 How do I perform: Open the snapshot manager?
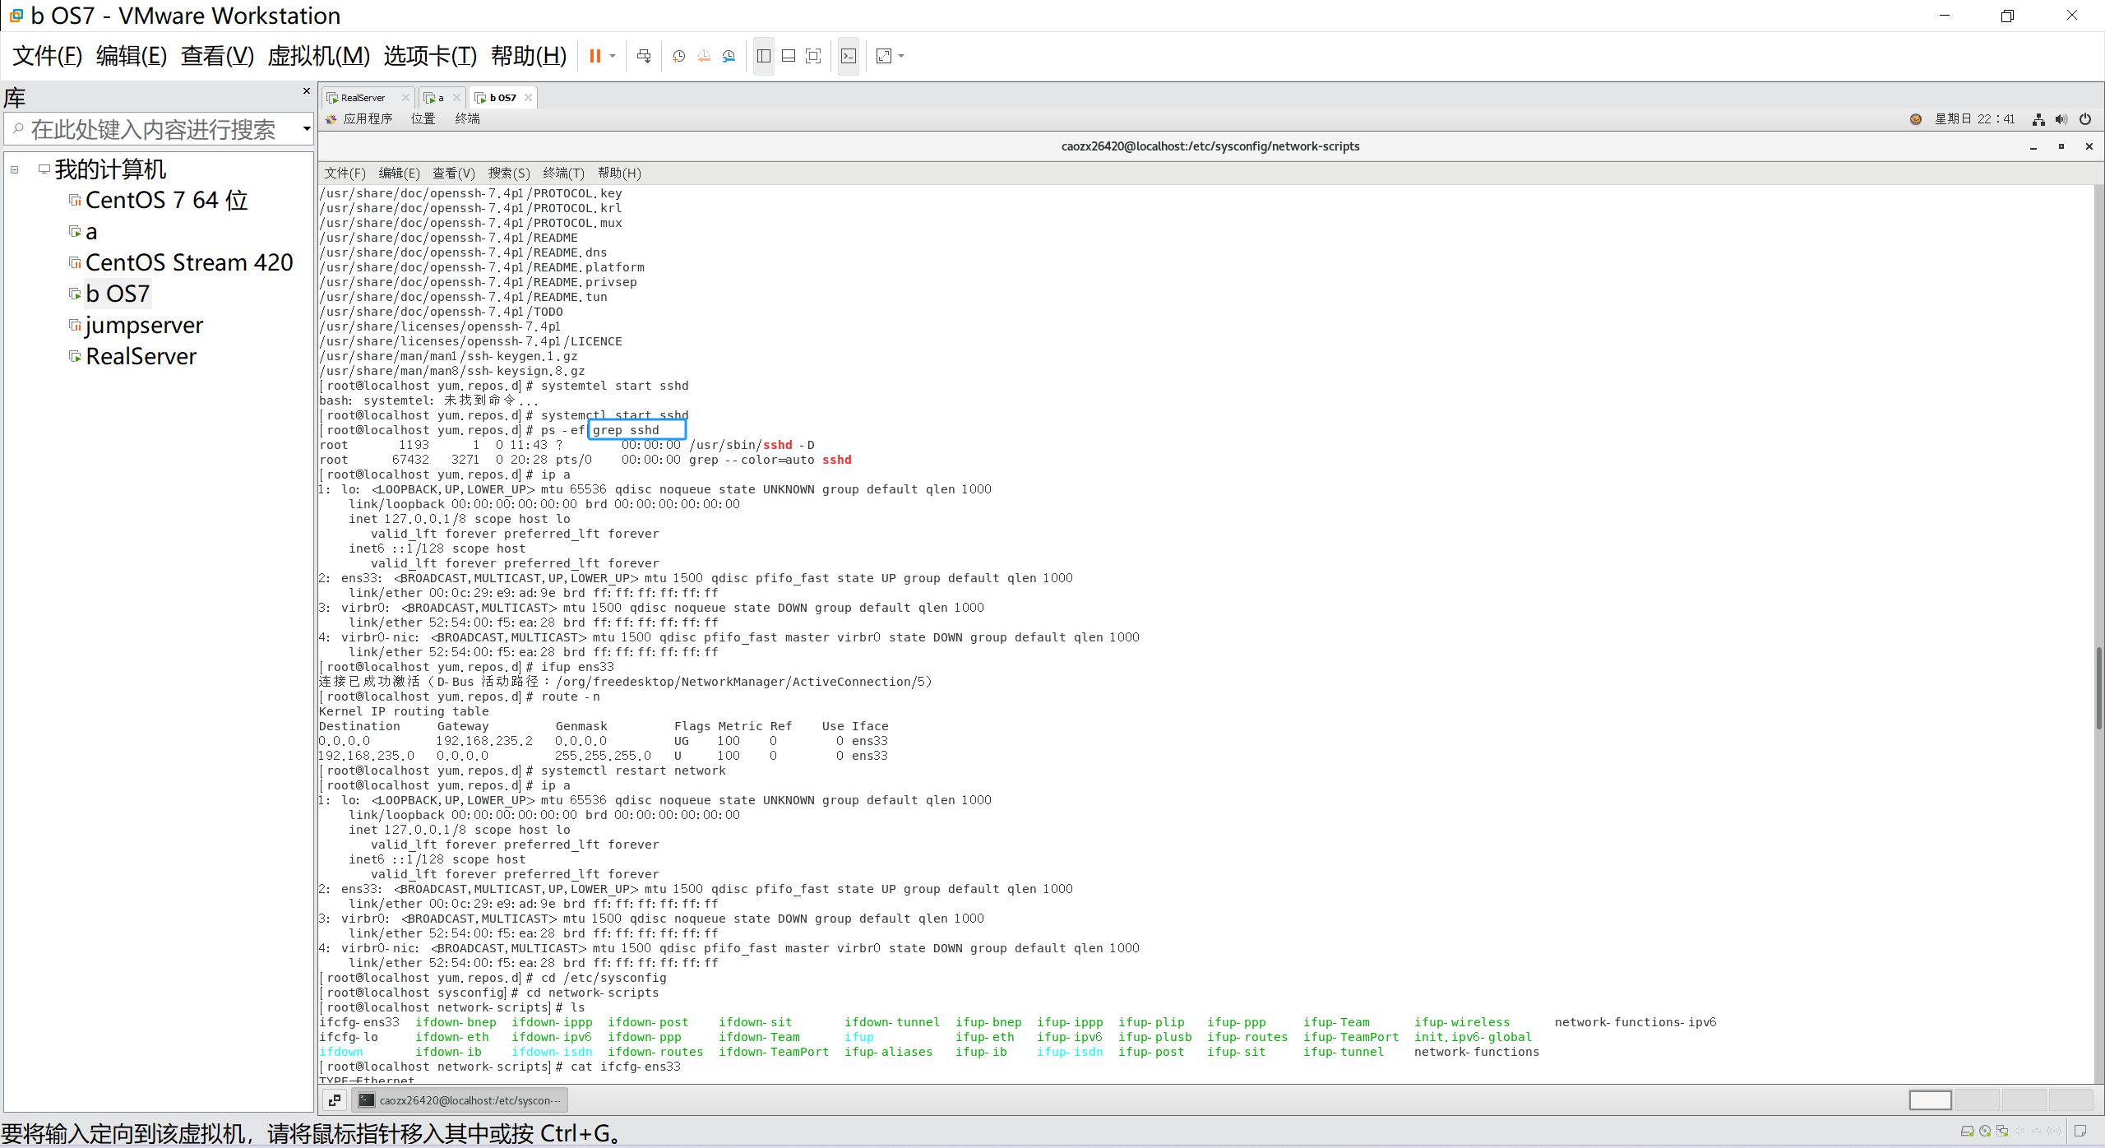coord(729,56)
